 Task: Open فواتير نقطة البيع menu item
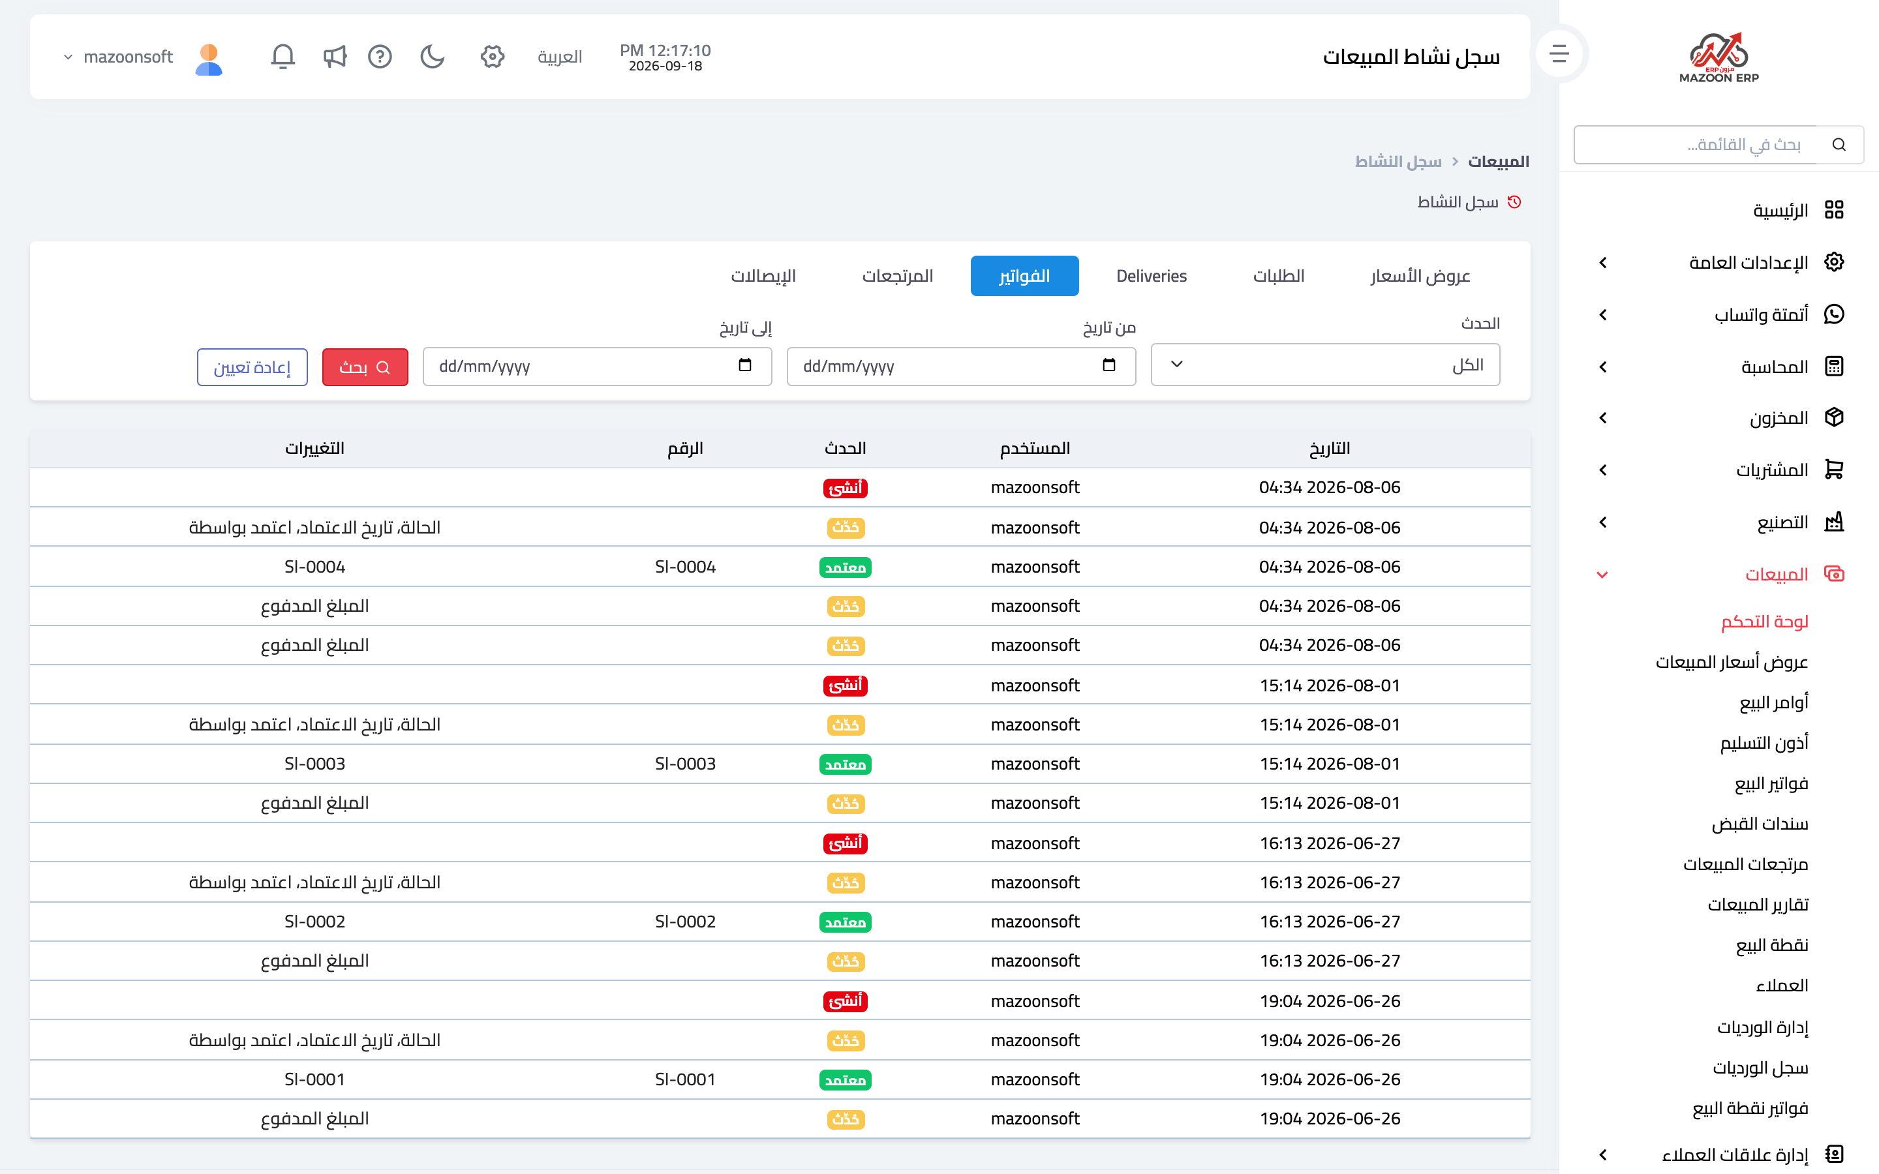[x=1750, y=1107]
